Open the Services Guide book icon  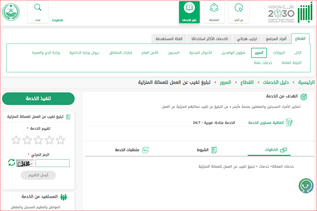(x=189, y=8)
